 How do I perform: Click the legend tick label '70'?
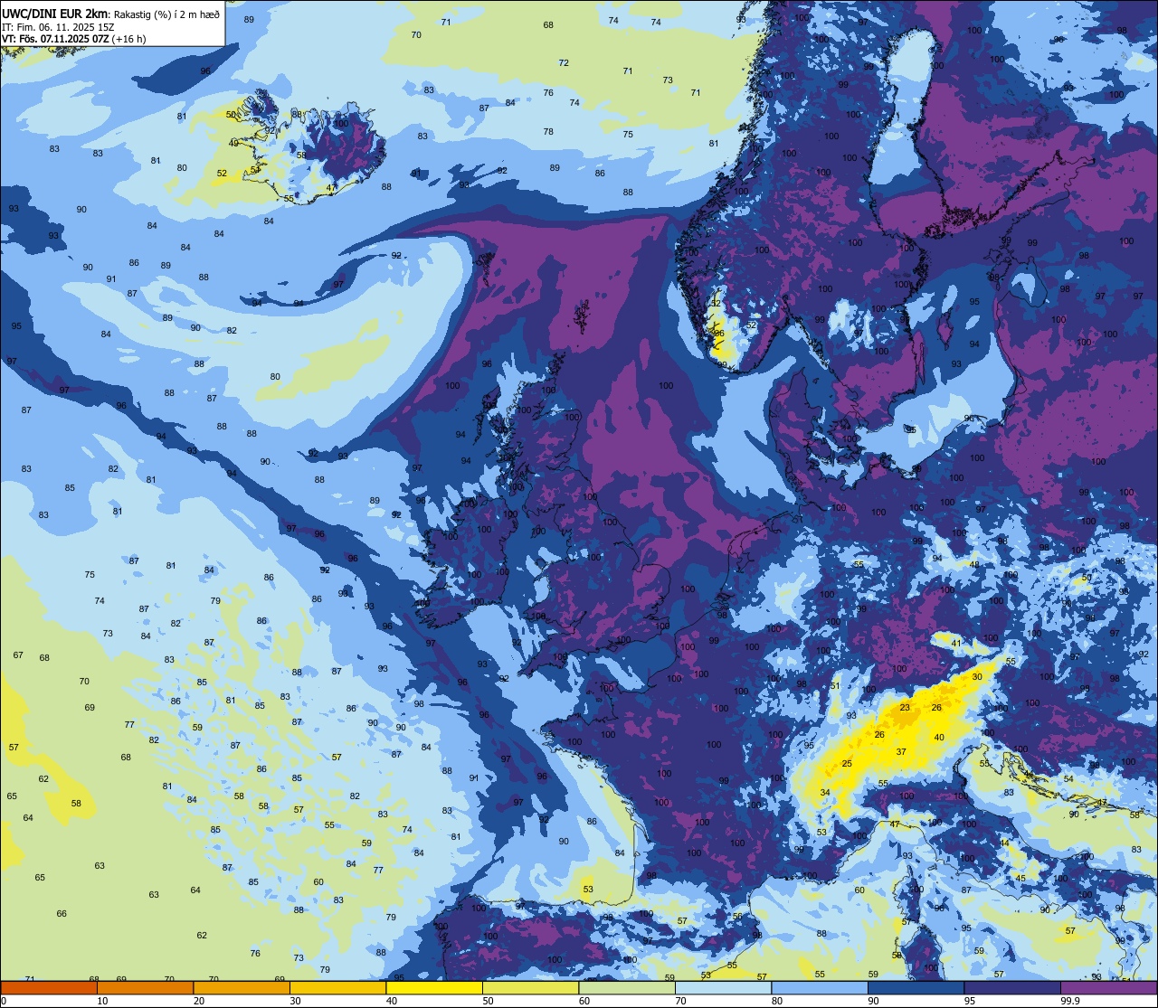(x=680, y=1001)
